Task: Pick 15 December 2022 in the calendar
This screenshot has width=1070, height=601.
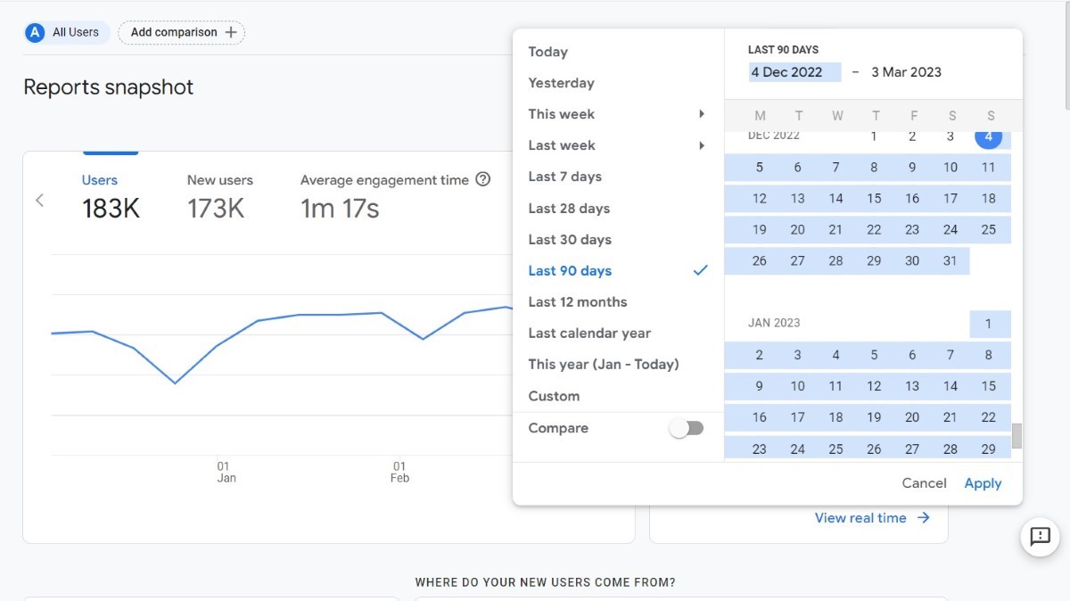Action: (874, 198)
